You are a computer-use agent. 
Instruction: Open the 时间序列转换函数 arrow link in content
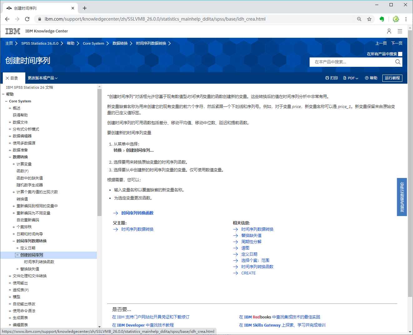point(137,213)
